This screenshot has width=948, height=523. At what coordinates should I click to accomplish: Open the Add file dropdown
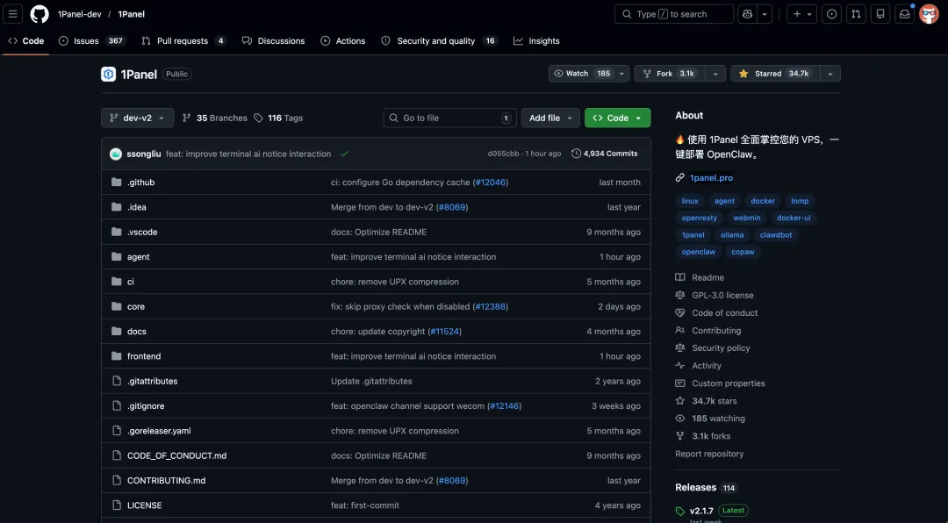(550, 118)
